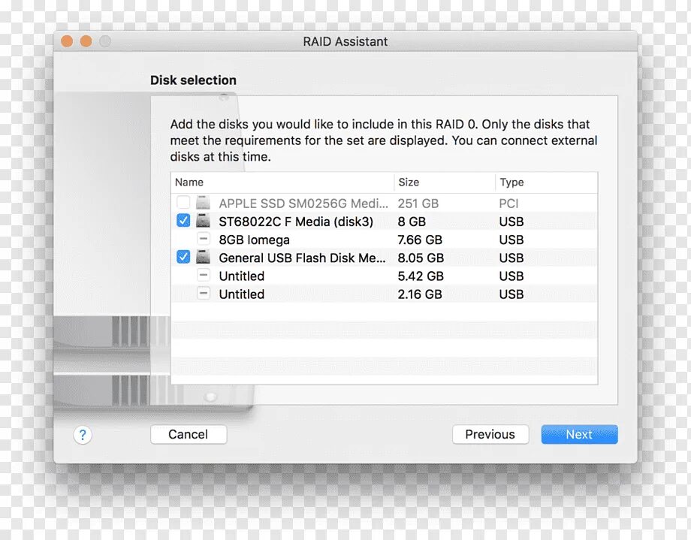Select the Untitled 2.16 GB row name
This screenshot has width=691, height=540.
[x=242, y=294]
